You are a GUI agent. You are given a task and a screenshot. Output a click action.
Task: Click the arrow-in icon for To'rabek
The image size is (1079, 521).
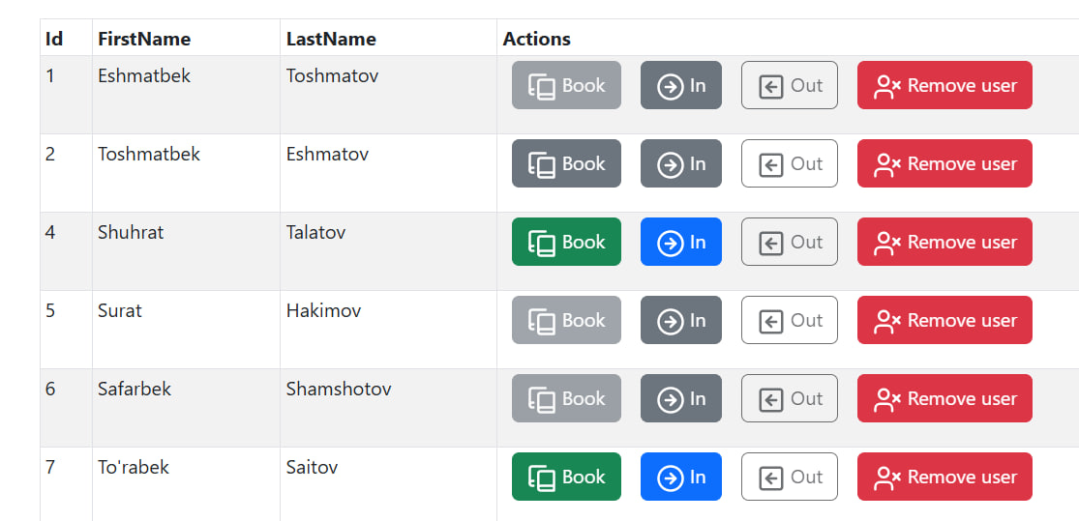tap(670, 478)
